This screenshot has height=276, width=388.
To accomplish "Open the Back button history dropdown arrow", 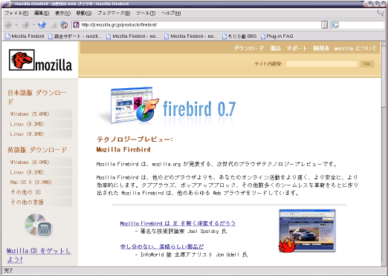I will pos(16,24).
